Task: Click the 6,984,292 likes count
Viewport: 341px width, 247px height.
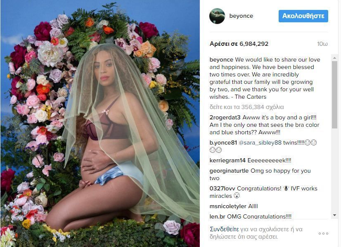Action: [254, 44]
